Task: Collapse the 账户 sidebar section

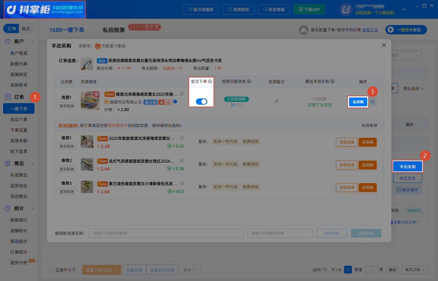Action: click(x=33, y=41)
